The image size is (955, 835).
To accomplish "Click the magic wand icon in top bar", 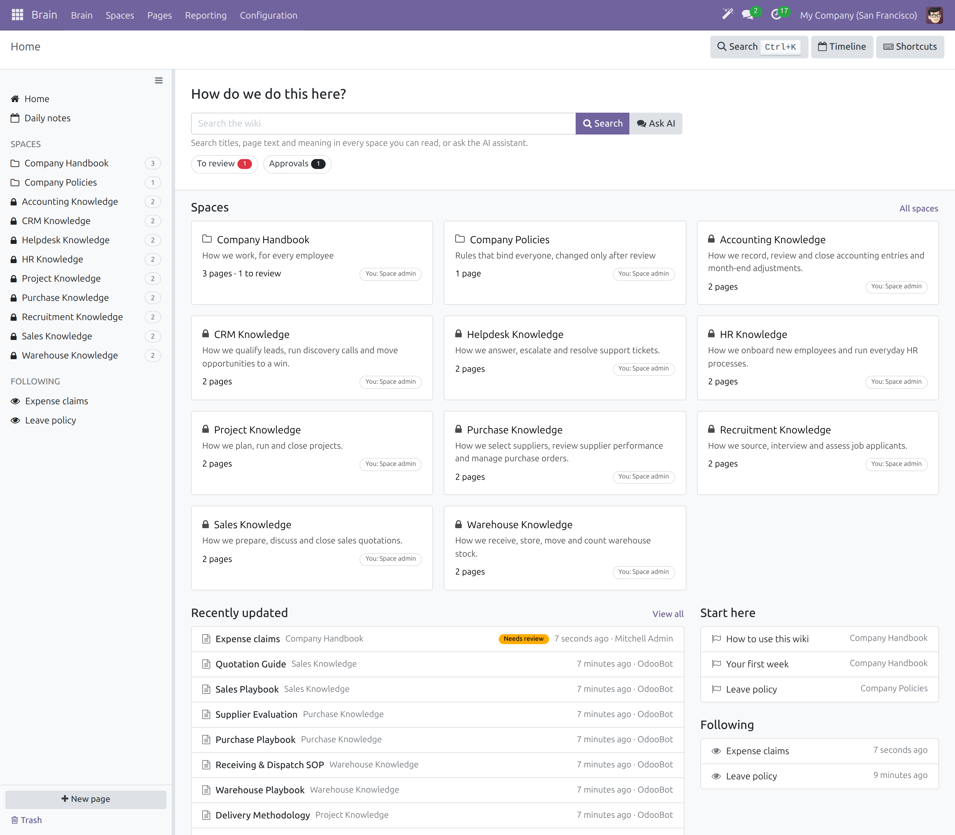I will [x=728, y=15].
